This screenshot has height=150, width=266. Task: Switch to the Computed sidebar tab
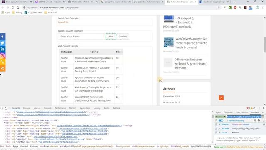pyautogui.click(x=228, y=112)
